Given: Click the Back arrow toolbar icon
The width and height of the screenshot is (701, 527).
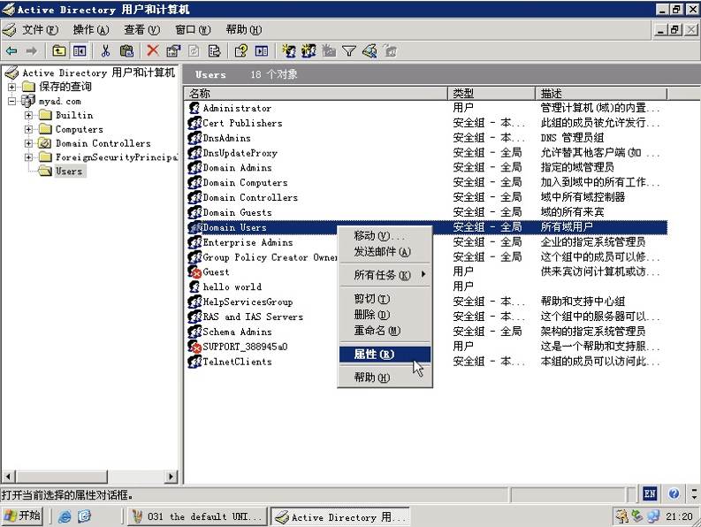Looking at the screenshot, I should 11,51.
